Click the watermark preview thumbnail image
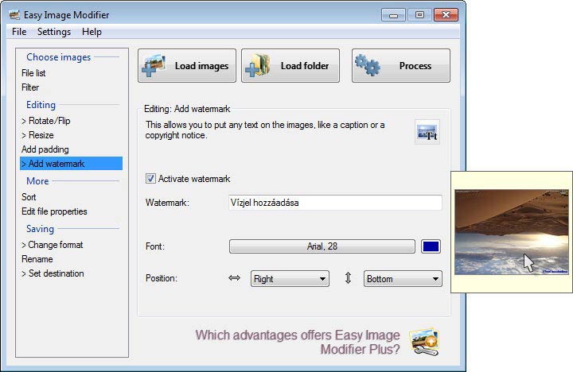Viewport: 573px width, 372px height. tap(511, 231)
